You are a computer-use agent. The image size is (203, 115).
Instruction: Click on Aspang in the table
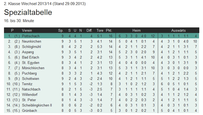(28, 52)
